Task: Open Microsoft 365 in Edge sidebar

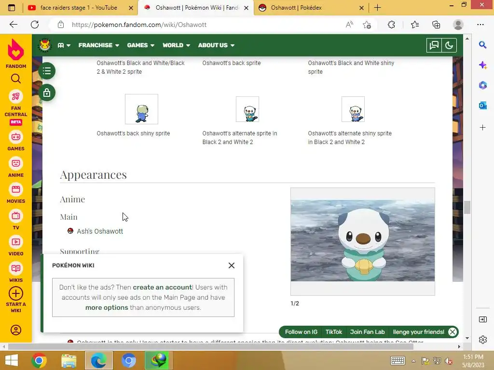Action: pos(482,85)
